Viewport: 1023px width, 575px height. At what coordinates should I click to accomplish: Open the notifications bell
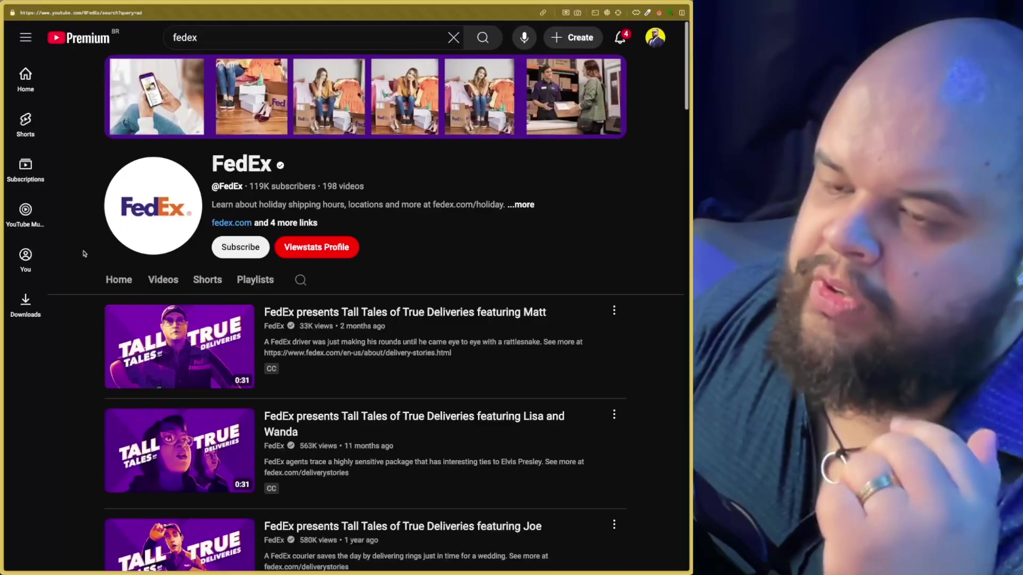coord(620,37)
